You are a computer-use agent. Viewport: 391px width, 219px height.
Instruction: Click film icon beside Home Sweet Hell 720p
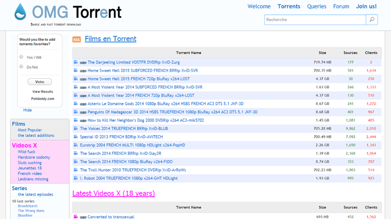click(75, 79)
